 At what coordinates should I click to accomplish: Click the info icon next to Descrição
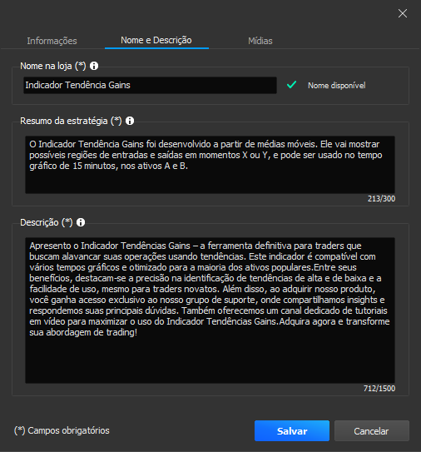pos(81,222)
